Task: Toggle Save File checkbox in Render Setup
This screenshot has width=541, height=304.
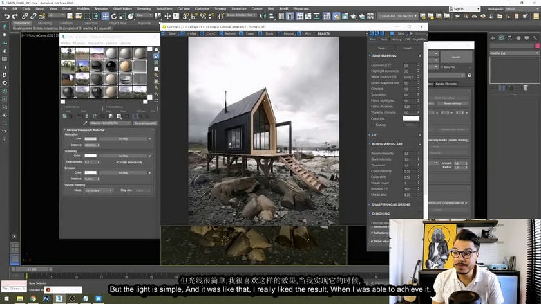Action: coord(442,67)
